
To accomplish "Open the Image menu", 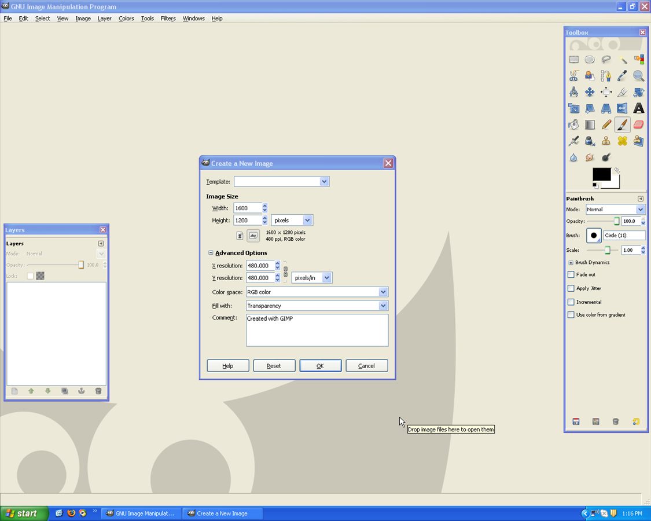I will tap(83, 19).
